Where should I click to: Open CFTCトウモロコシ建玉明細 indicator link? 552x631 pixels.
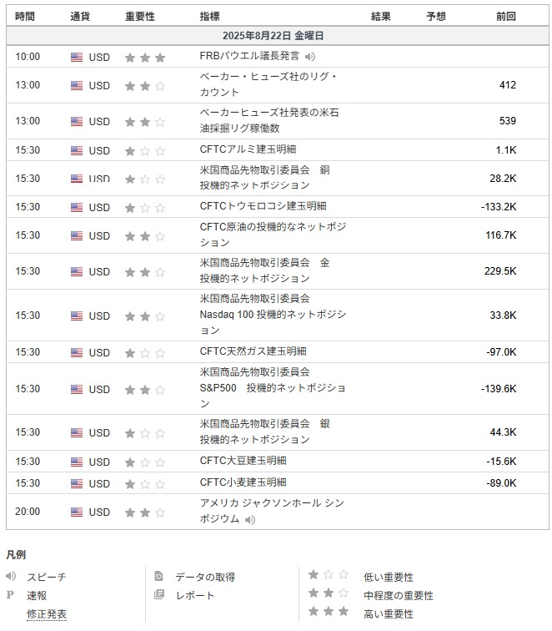(263, 205)
